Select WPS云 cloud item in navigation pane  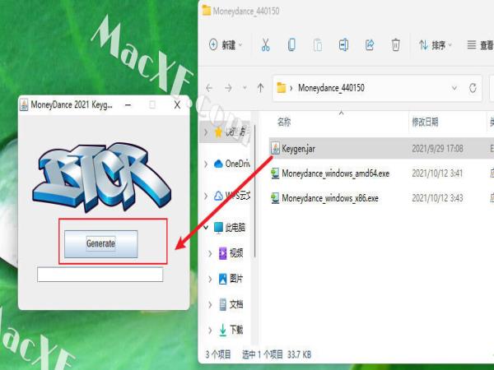pyautogui.click(x=232, y=196)
